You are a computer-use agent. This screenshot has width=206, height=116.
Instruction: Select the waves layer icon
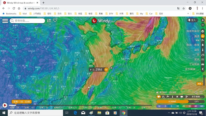pyautogui.click(x=203, y=60)
